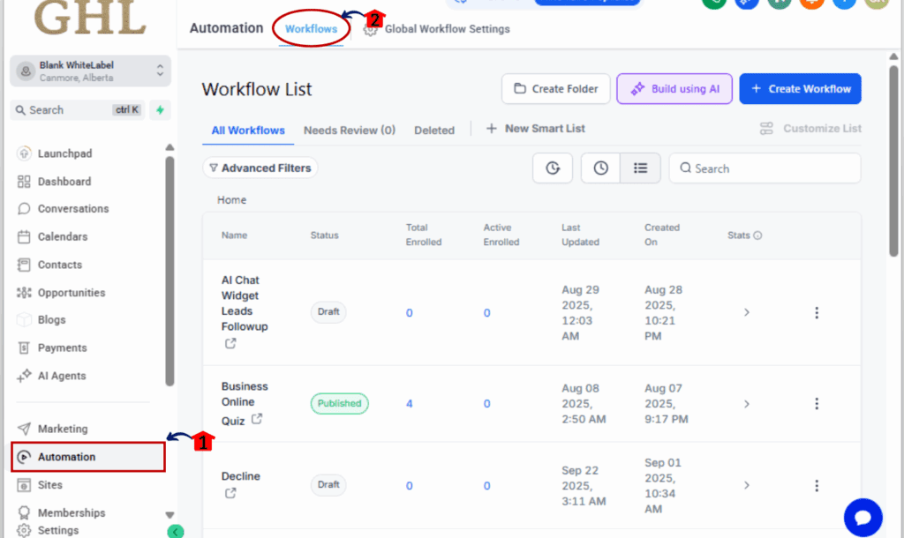Open the Advanced Filters dropdown
The width and height of the screenshot is (904, 538).
(x=260, y=168)
